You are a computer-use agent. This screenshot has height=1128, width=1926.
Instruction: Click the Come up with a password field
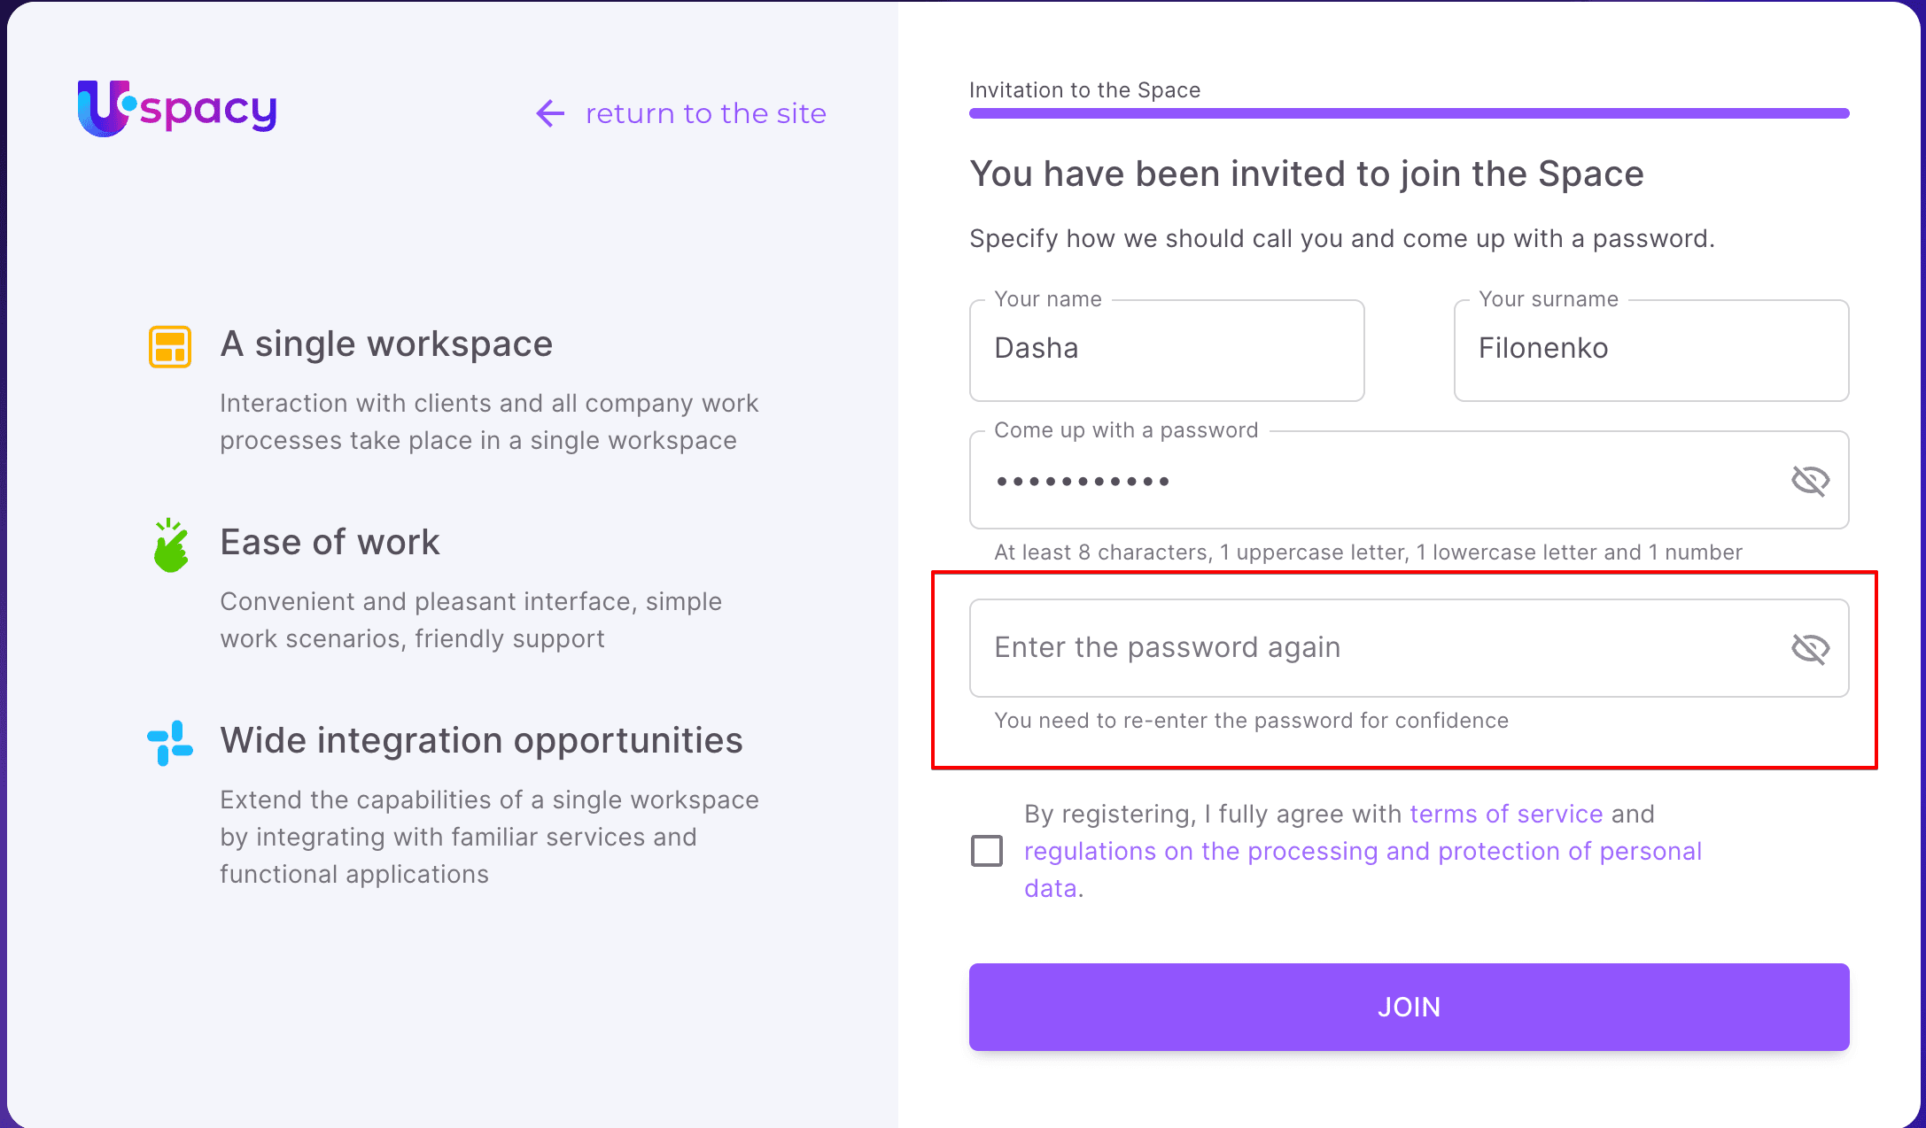[1382, 481]
